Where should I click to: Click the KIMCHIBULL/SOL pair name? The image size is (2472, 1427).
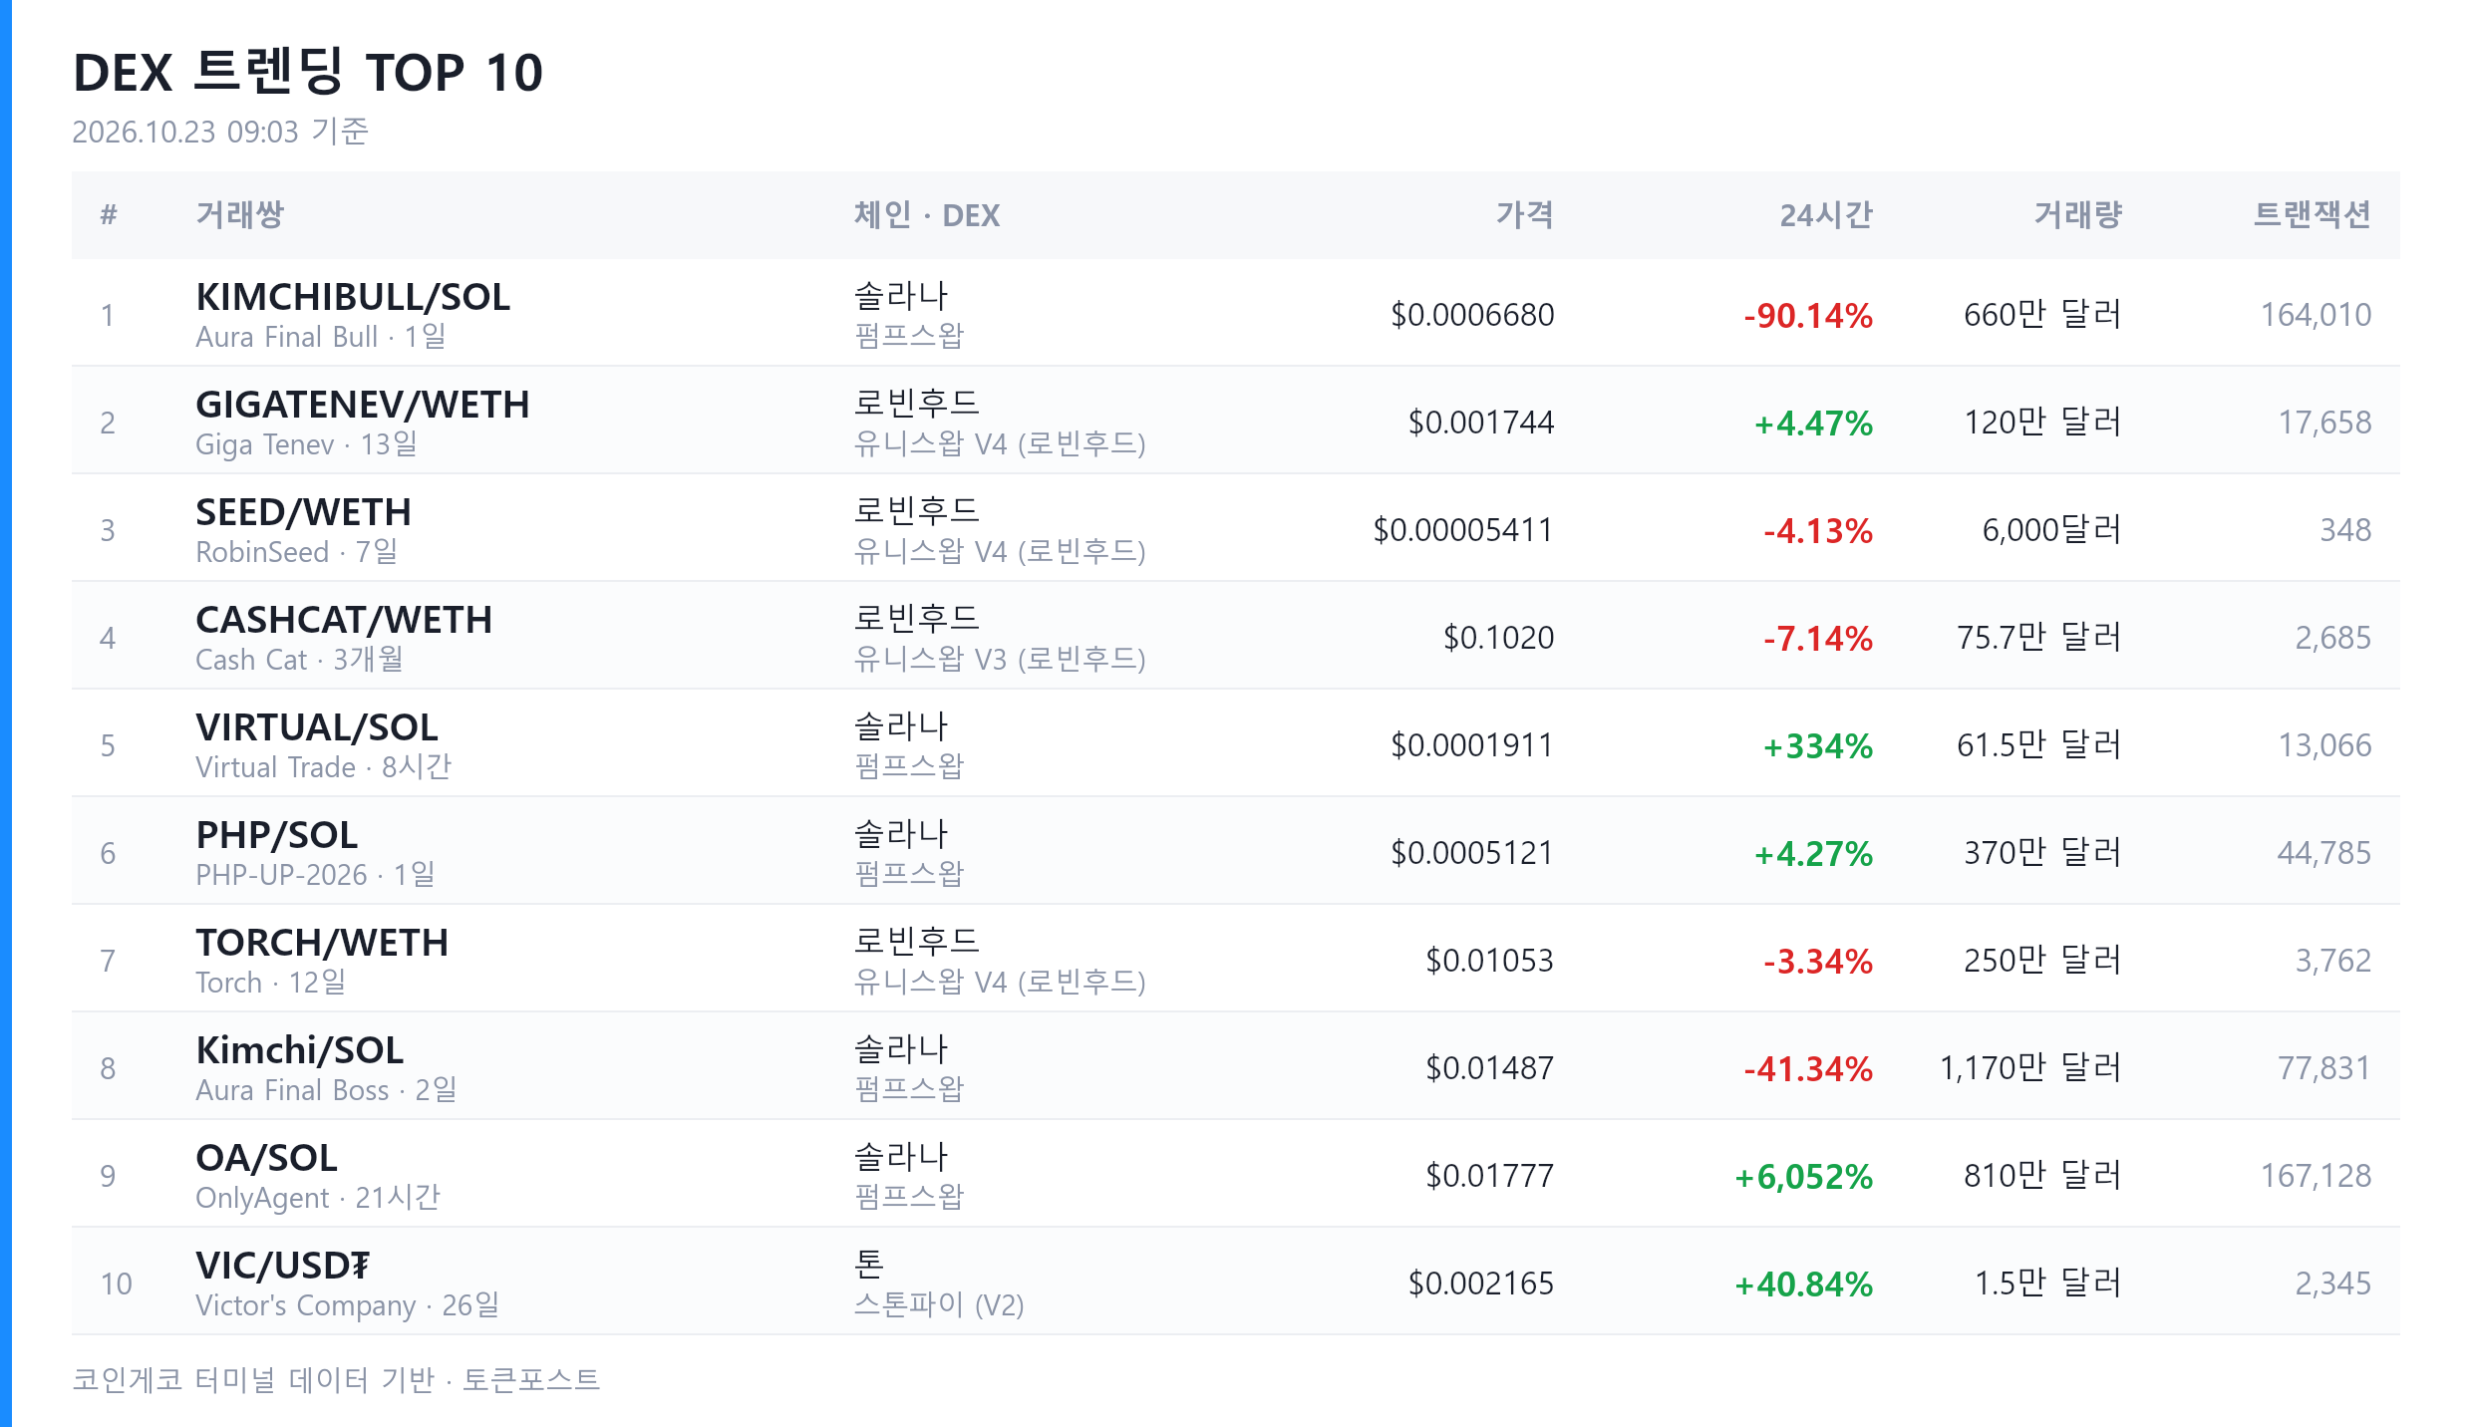point(353,297)
